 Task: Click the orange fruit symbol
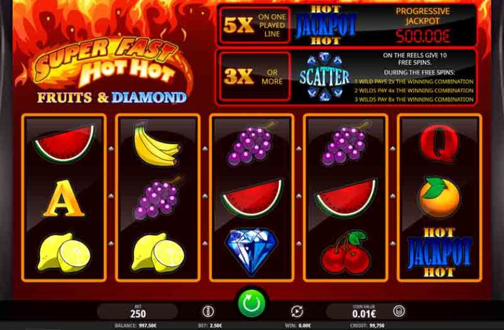coord(439,197)
